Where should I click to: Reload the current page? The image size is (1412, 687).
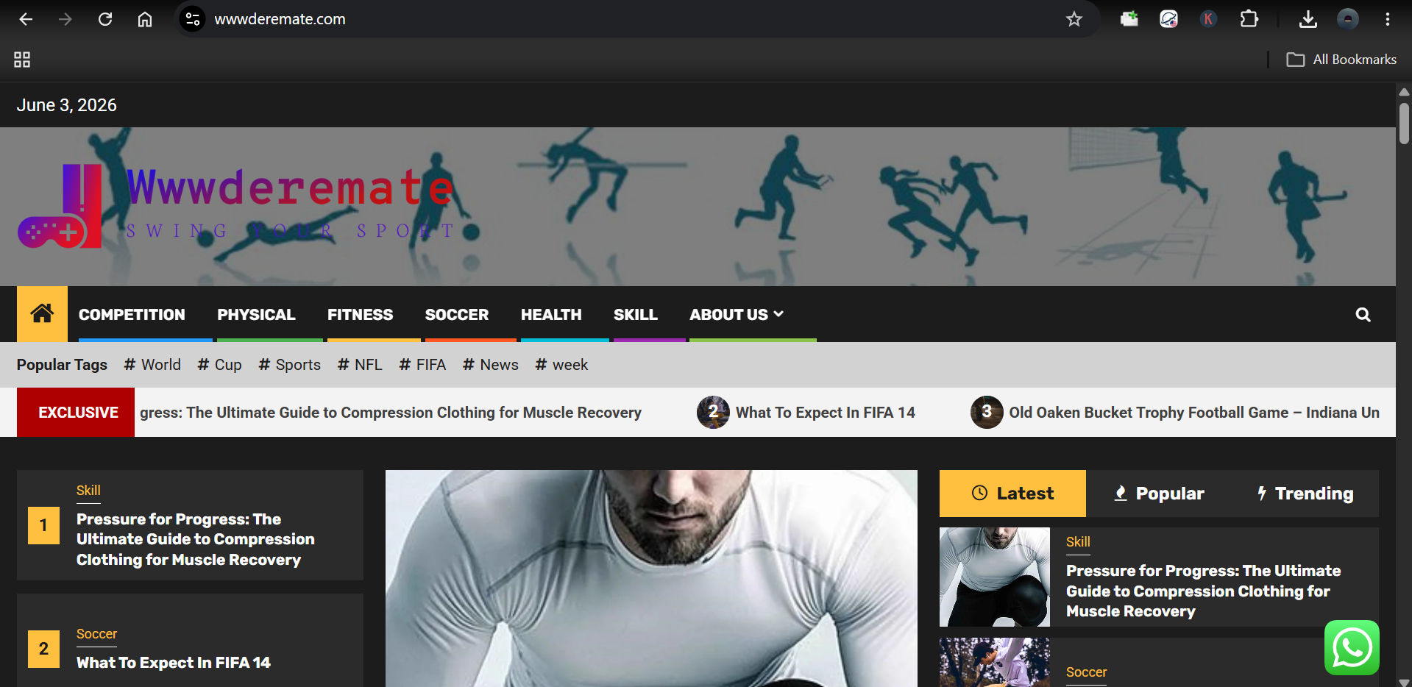point(105,19)
